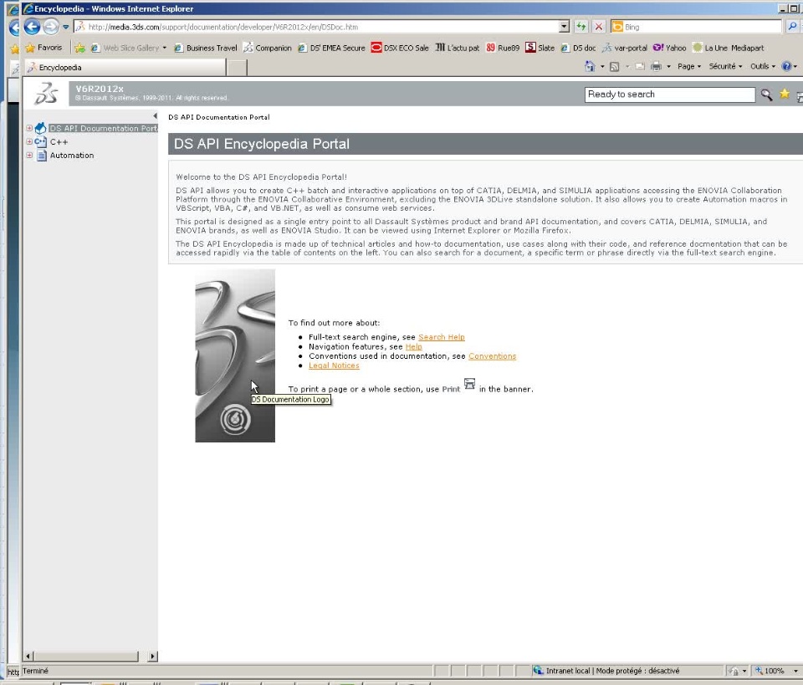Image resolution: width=803 pixels, height=685 pixels.
Task: Open the Favoris favorites star button
Action: click(x=44, y=48)
